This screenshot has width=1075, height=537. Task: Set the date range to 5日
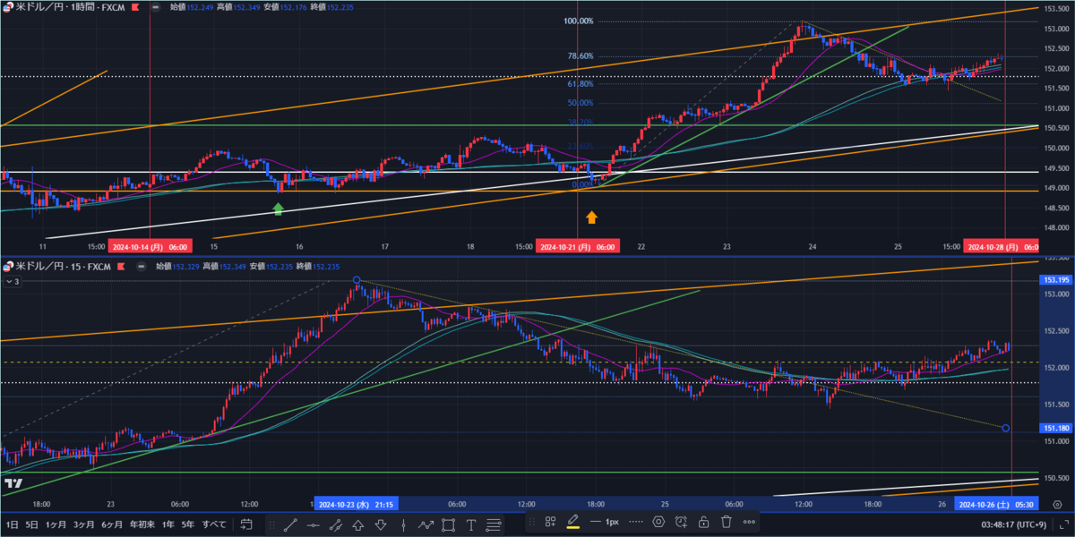(31, 524)
